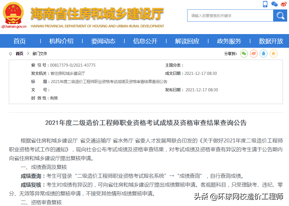
Task: Open the 信息公开 navigation menu
Action: pos(145,41)
